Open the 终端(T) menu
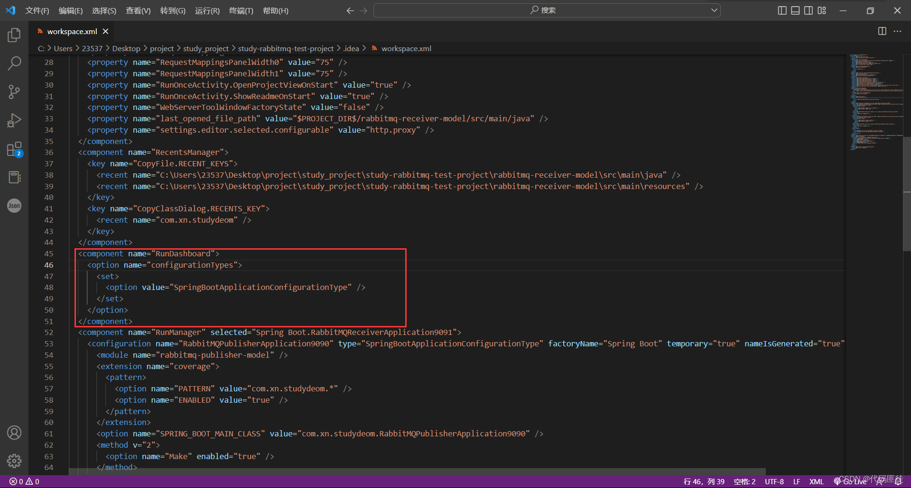Screen dimensions: 911x488 point(241,10)
